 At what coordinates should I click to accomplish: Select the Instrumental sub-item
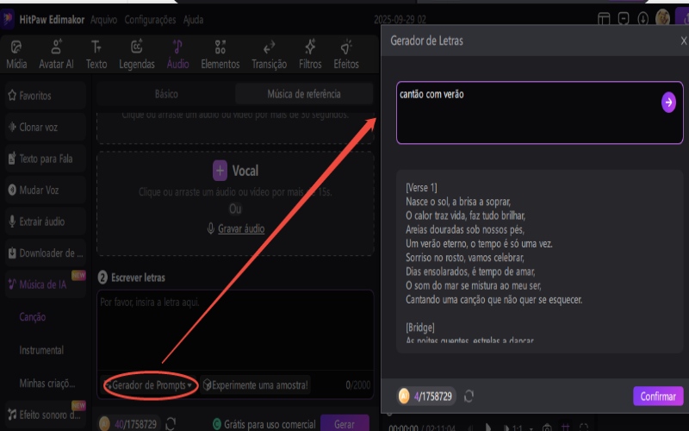pyautogui.click(x=41, y=351)
